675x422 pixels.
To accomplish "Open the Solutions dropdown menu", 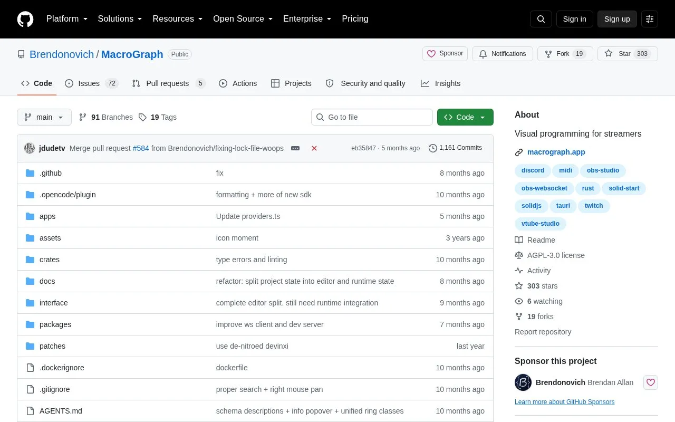I will pyautogui.click(x=120, y=19).
